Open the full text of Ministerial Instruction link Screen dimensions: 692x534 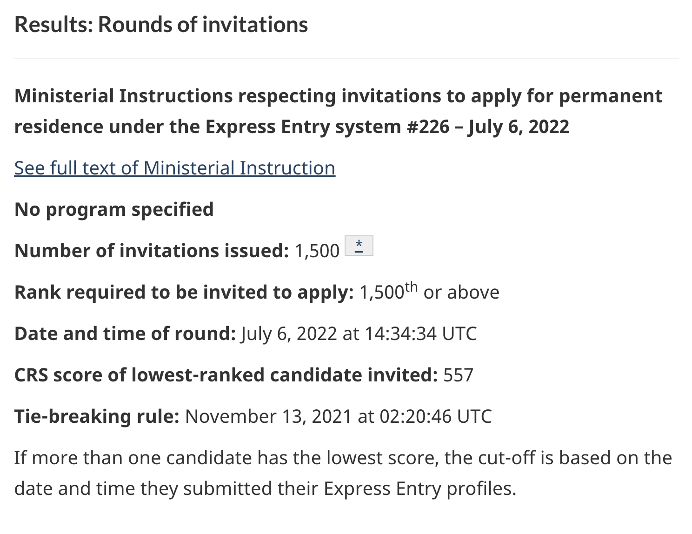tap(174, 168)
